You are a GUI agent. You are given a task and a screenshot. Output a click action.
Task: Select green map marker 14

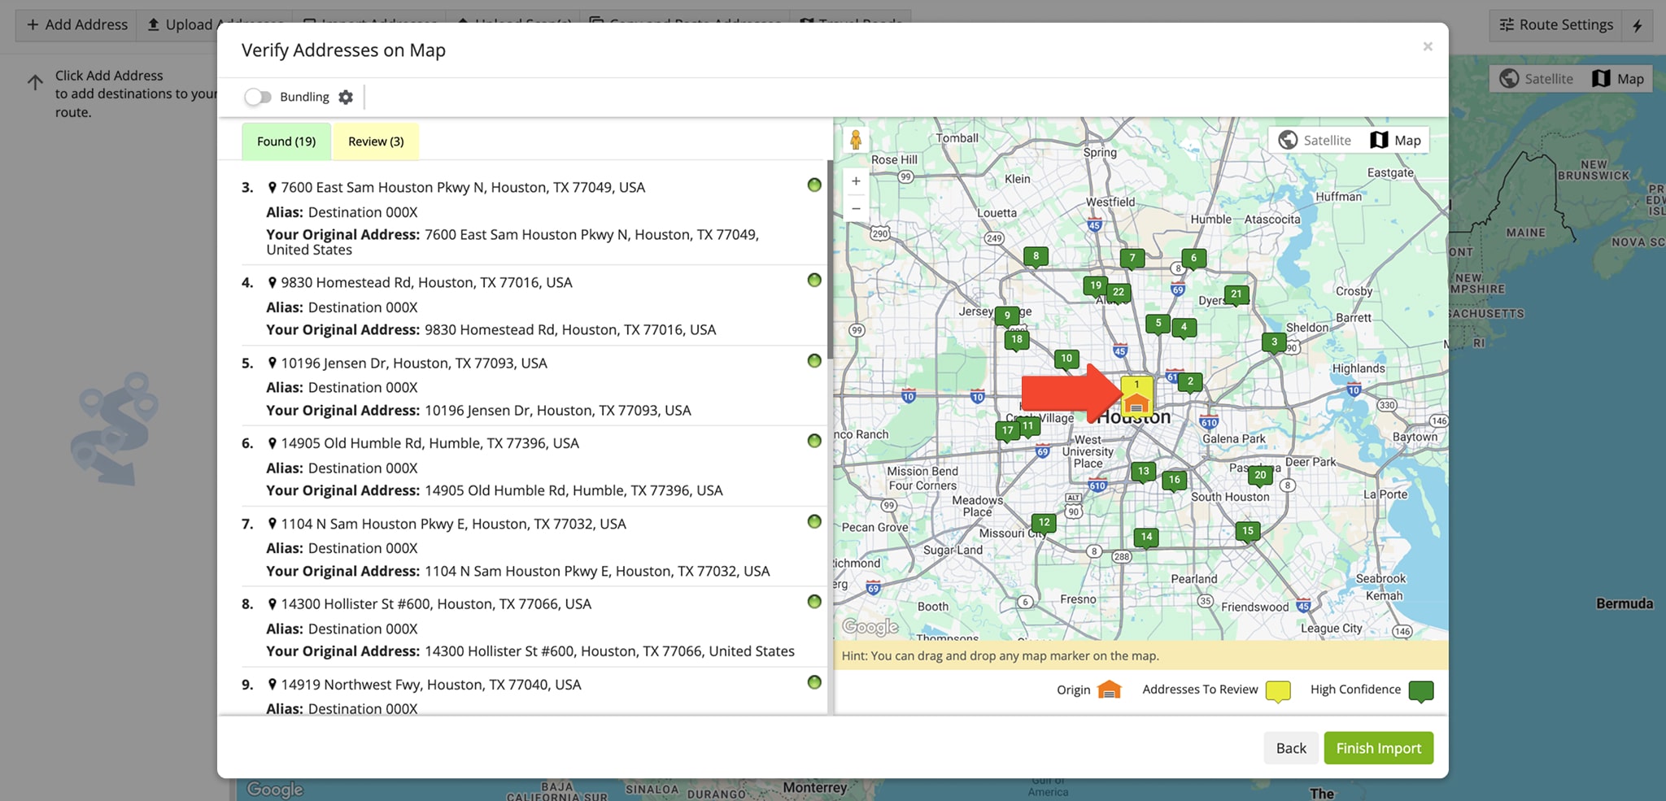point(1146,538)
